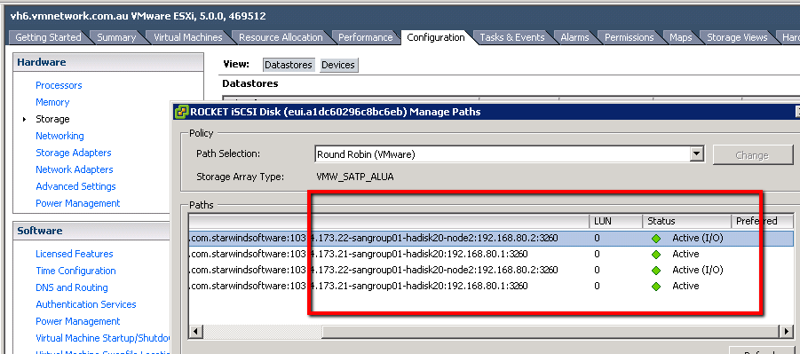This screenshot has height=354, width=800.
Task: Click the VMW_SATP_ALUA array type text
Action: (x=355, y=177)
